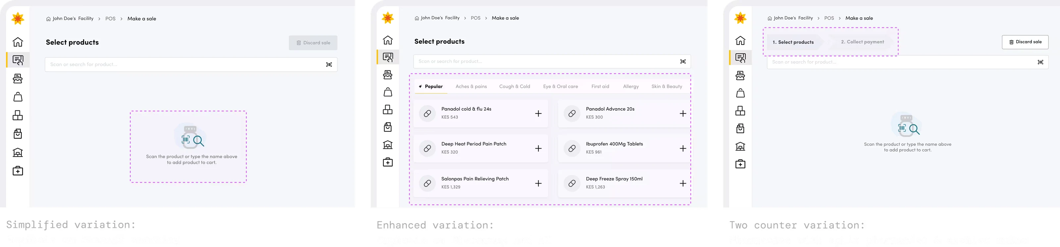Add Panadol cold & flu 24s with plus icon
Screen dimensions: 1060x247
pyautogui.click(x=538, y=114)
